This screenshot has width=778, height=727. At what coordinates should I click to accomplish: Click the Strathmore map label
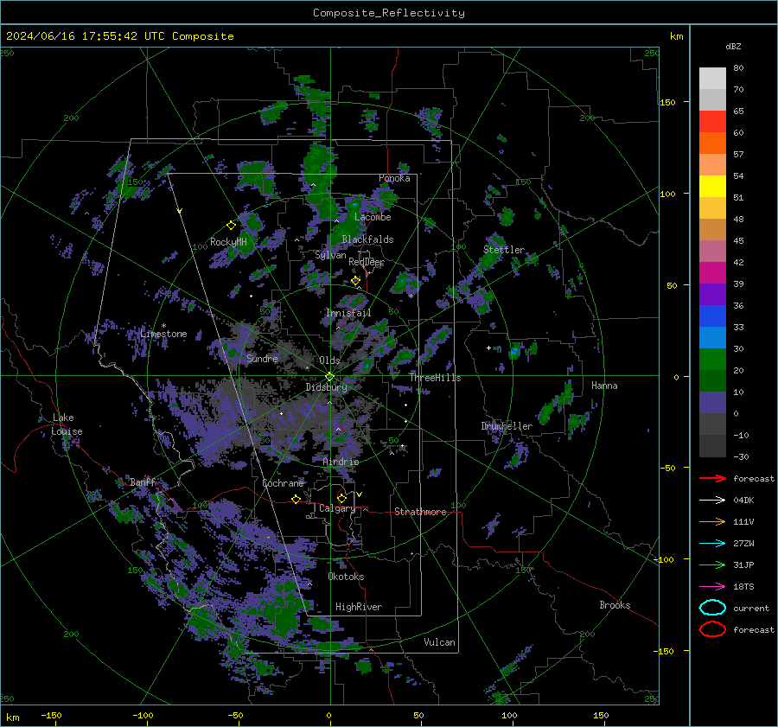point(420,512)
